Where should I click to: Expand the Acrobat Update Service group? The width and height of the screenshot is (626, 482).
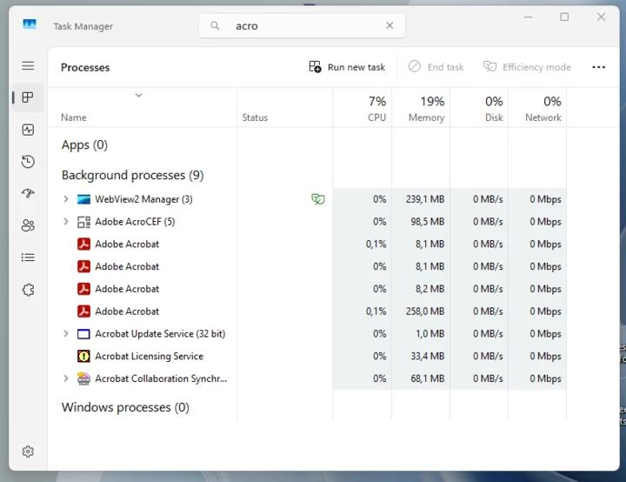66,333
